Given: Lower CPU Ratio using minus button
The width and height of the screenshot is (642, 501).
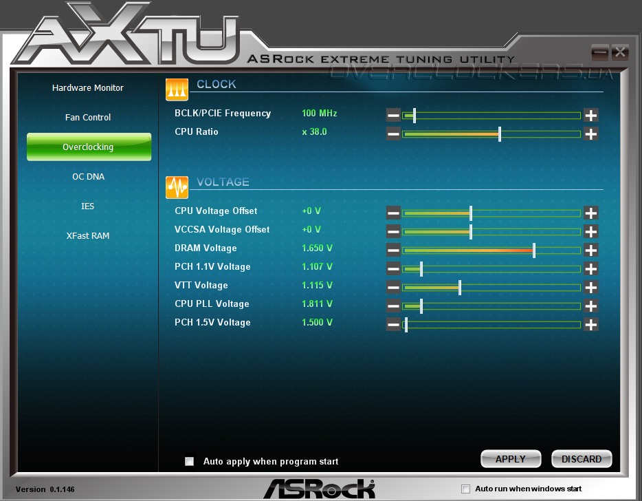Looking at the screenshot, I should pyautogui.click(x=393, y=134).
